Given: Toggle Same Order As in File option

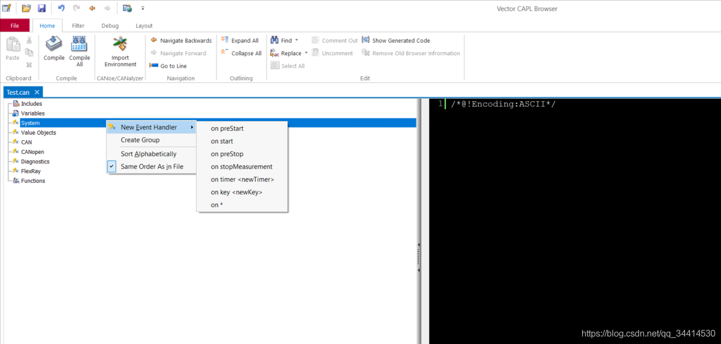Looking at the screenshot, I should click(151, 167).
